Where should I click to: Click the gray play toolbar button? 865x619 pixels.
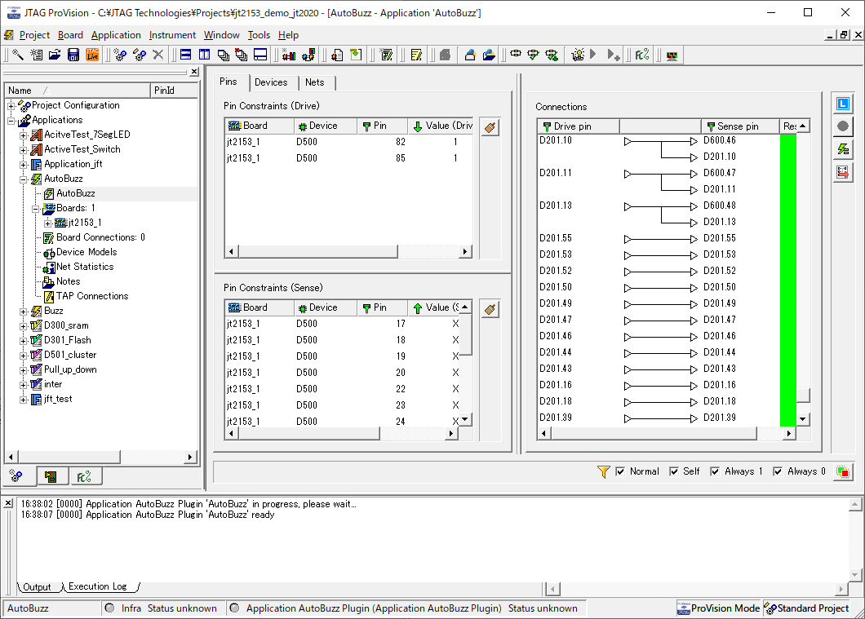tap(593, 55)
